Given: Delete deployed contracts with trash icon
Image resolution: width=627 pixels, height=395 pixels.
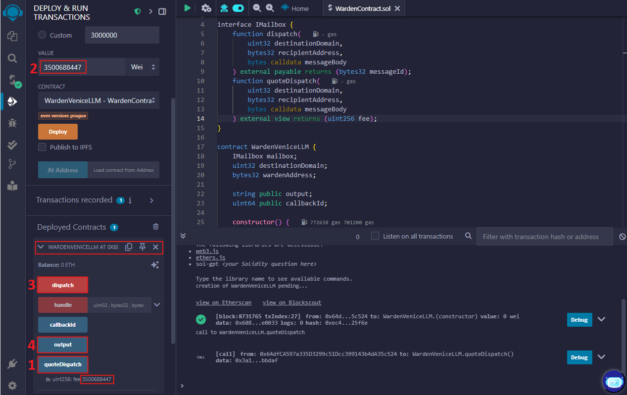Looking at the screenshot, I should pyautogui.click(x=156, y=227).
